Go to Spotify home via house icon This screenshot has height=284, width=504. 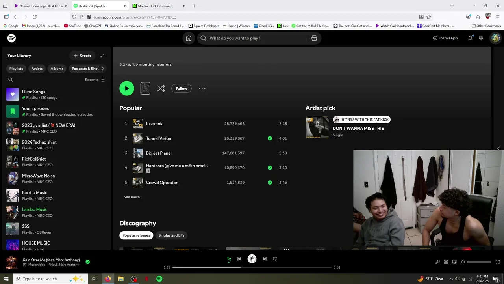pyautogui.click(x=189, y=38)
